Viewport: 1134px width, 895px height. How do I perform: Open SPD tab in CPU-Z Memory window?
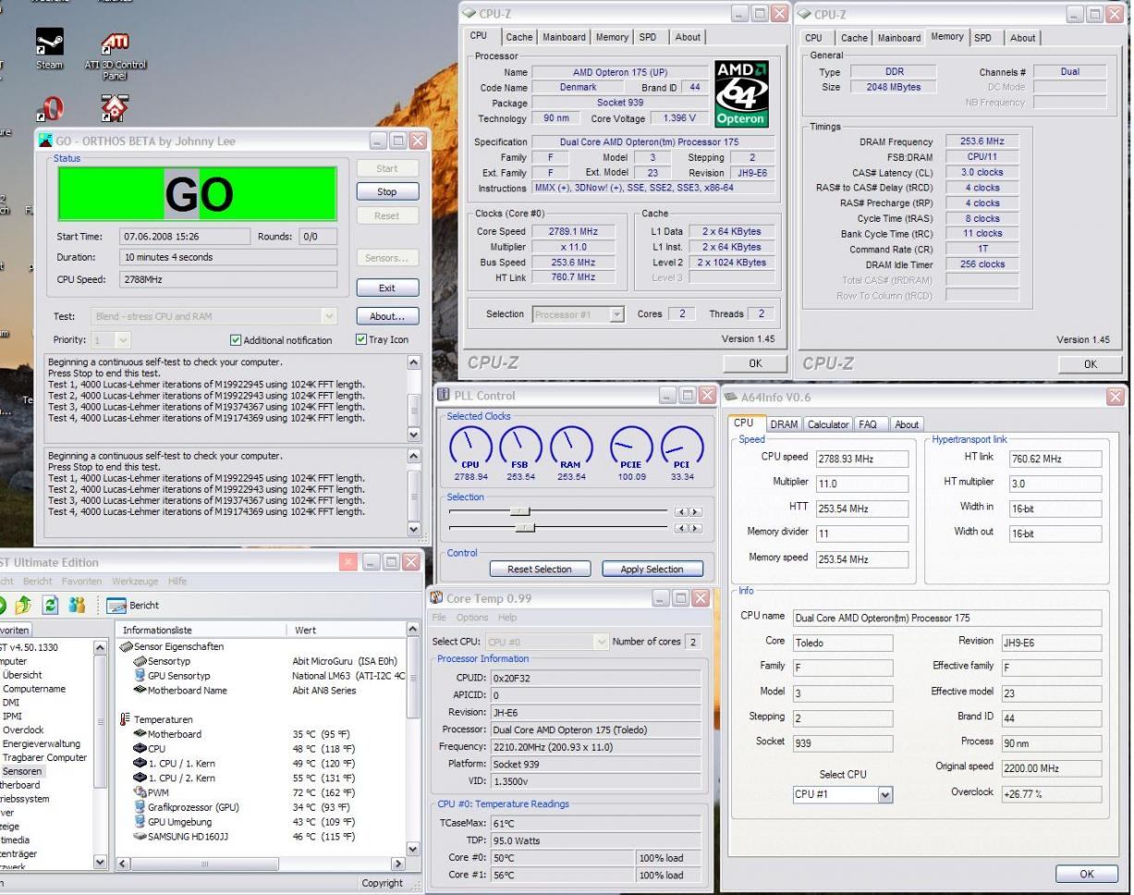pos(983,38)
